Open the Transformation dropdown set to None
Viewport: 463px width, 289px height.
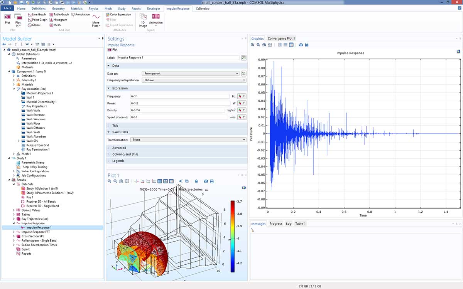coord(188,139)
